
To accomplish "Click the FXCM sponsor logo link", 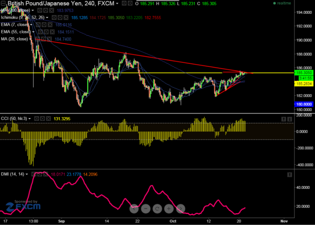I will 23,206.
